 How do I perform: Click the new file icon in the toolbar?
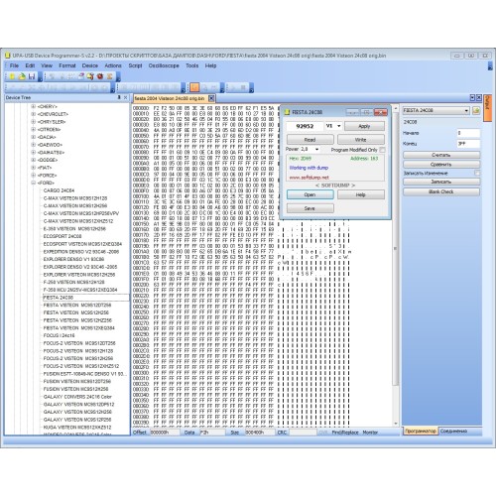[12, 76]
